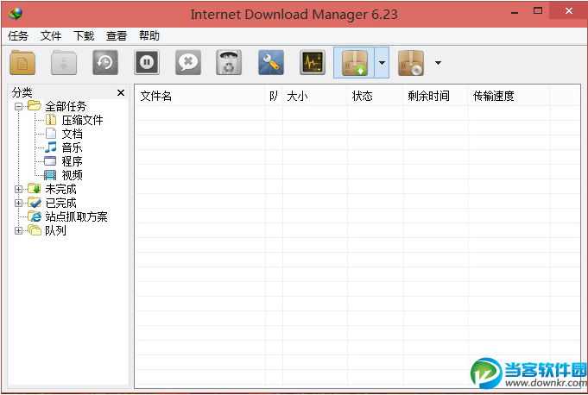Open options via wrench icon
The width and height of the screenshot is (588, 395).
(271, 62)
